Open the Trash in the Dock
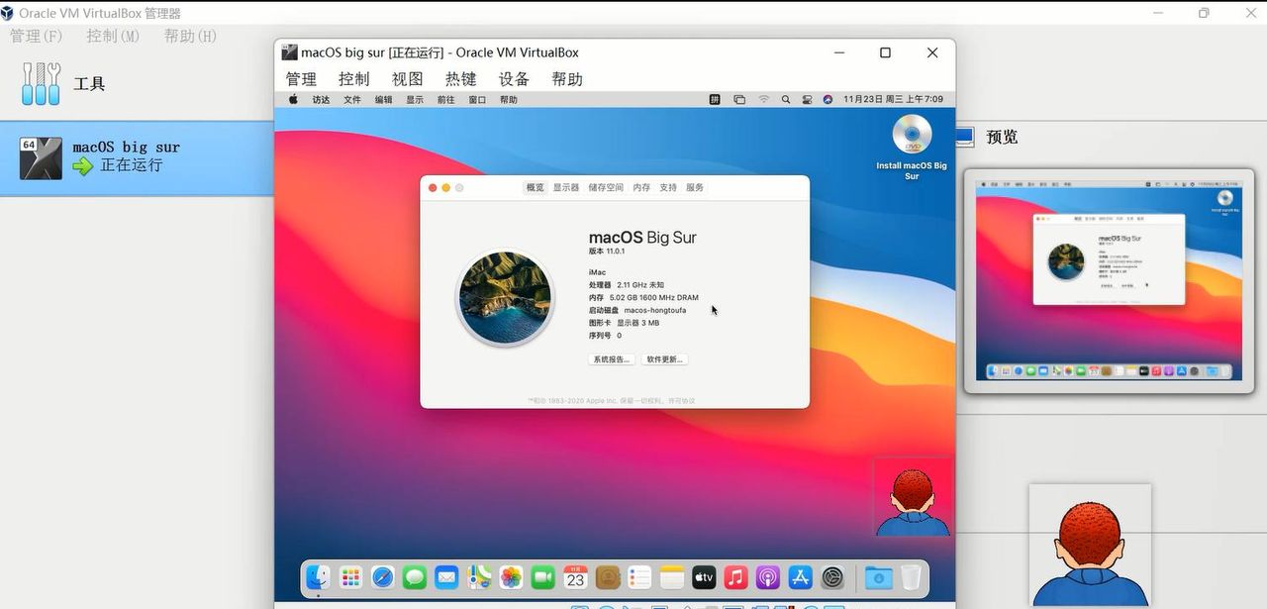This screenshot has height=609, width=1267. coord(911,577)
